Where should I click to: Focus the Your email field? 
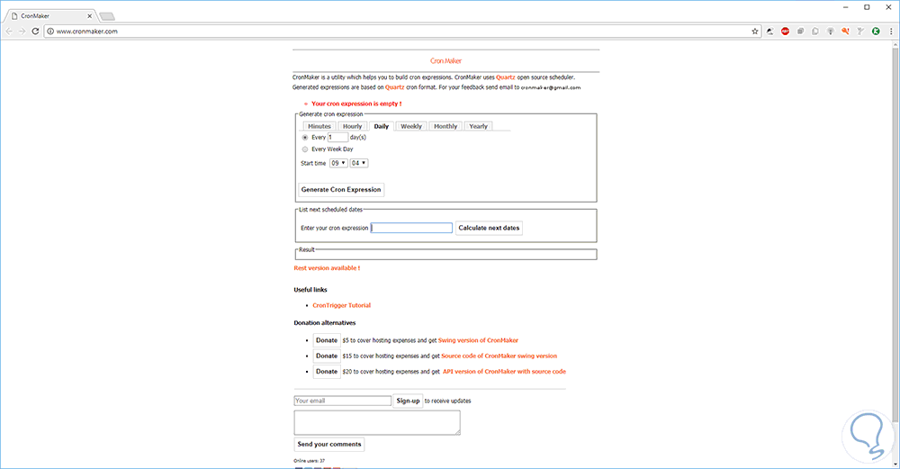[x=343, y=401]
